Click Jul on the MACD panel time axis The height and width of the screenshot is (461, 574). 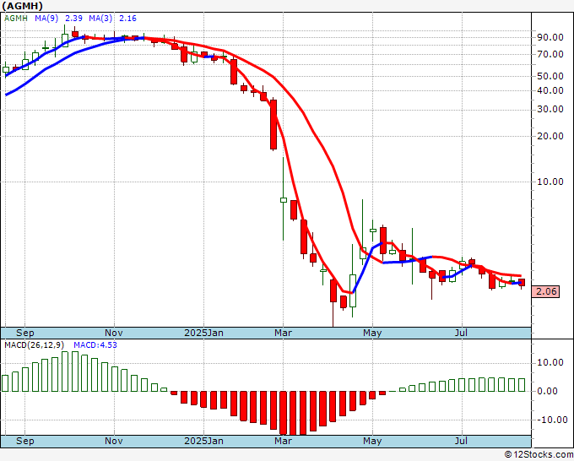point(461,441)
